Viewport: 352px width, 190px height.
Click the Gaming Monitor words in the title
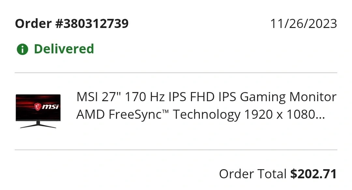[288, 97]
